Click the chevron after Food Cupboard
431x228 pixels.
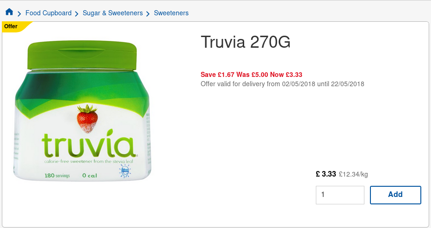click(77, 14)
